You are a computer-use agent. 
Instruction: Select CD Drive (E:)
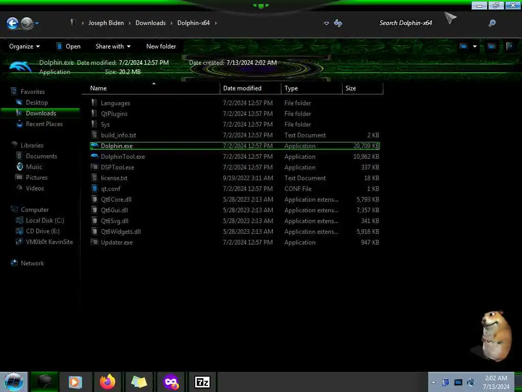[43, 231]
